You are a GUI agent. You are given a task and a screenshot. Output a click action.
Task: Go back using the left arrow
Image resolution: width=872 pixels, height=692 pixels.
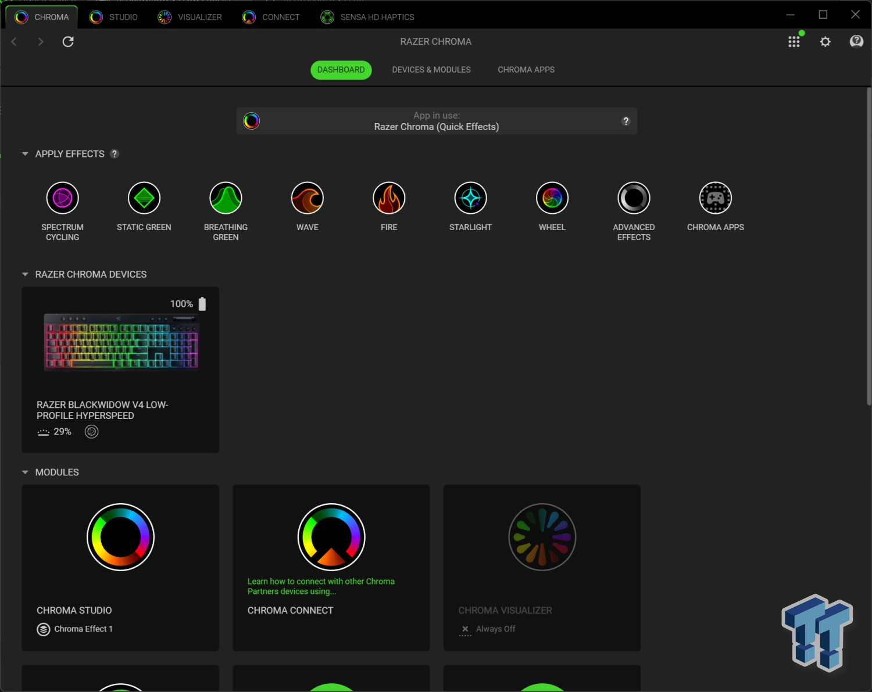tap(14, 42)
